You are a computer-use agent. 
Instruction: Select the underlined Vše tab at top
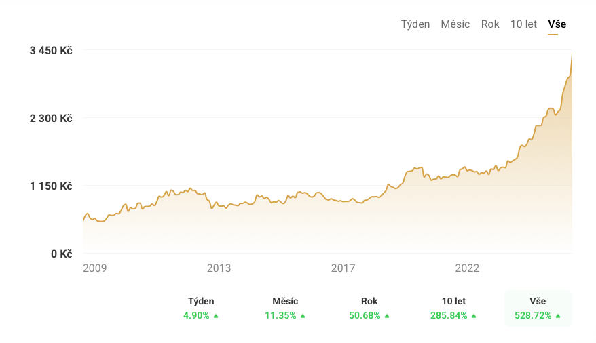pos(557,24)
